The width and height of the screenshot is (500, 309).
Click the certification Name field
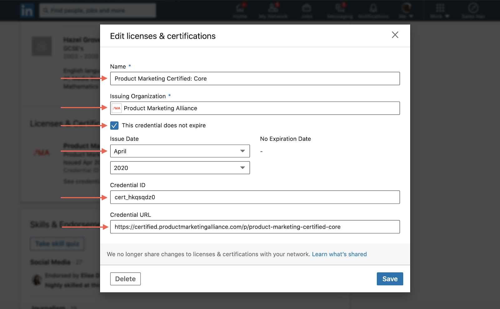tap(255, 79)
